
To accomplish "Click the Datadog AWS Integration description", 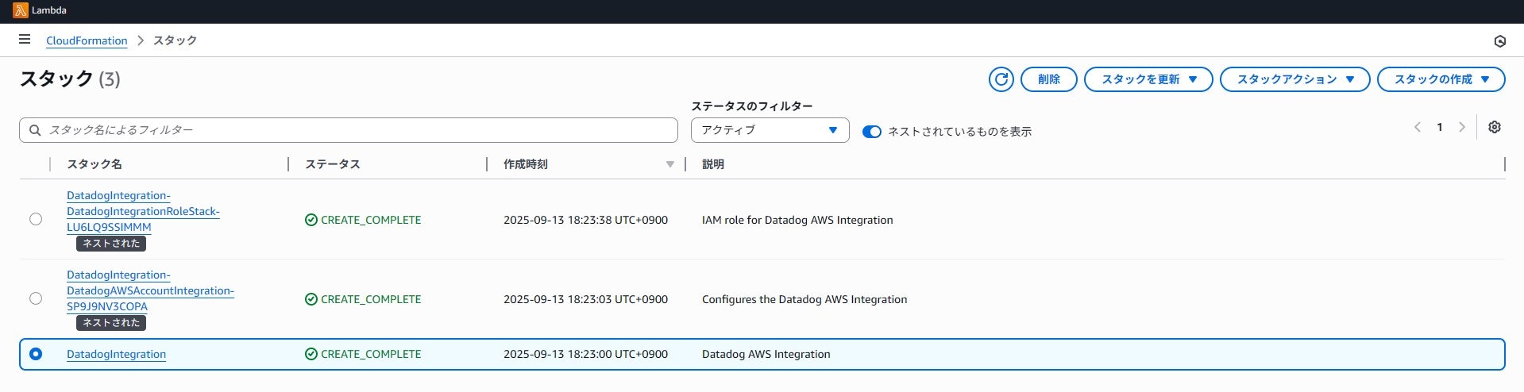I will coord(766,354).
